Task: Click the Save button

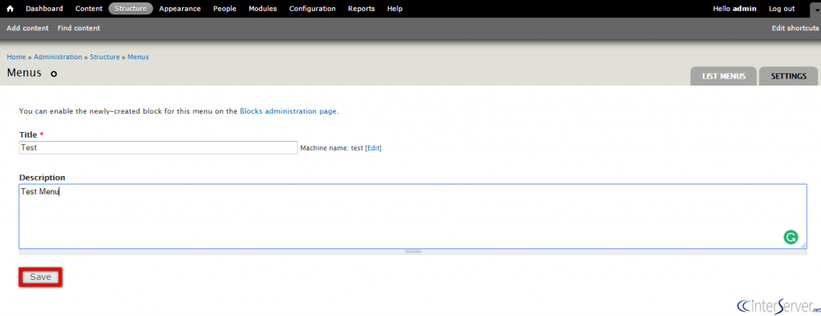Action: click(x=40, y=278)
